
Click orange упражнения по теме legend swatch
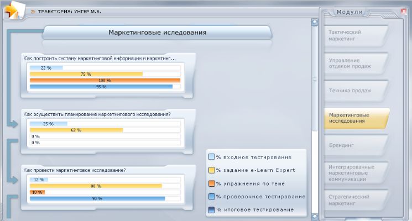pos(211,183)
